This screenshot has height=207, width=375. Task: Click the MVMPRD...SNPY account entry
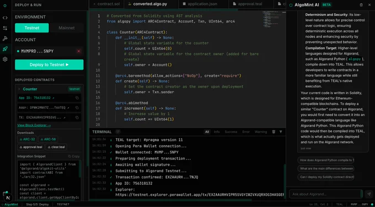[x=49, y=51]
